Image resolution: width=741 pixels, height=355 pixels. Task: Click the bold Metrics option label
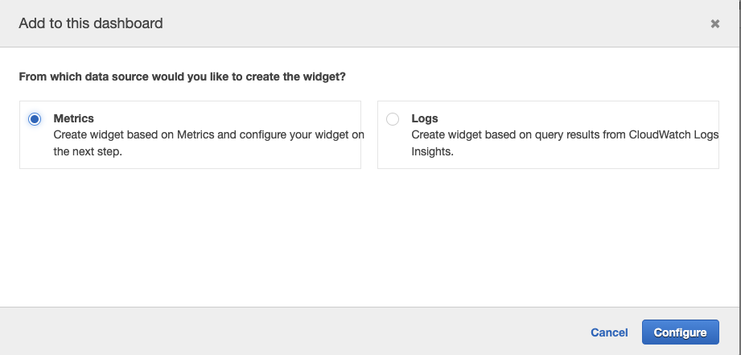coord(73,118)
